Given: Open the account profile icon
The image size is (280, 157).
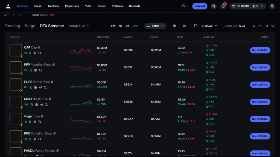Looking at the screenshot, I should pos(272,6).
